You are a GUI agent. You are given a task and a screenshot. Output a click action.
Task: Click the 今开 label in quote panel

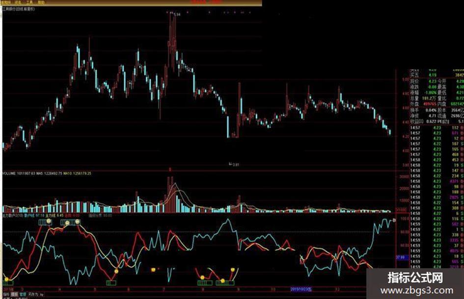pos(442,81)
